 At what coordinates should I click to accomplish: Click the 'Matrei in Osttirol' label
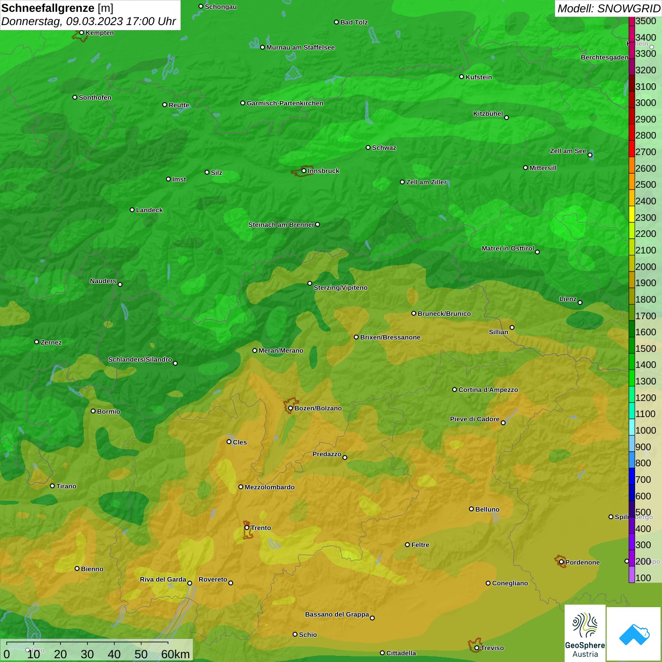pos(508,248)
